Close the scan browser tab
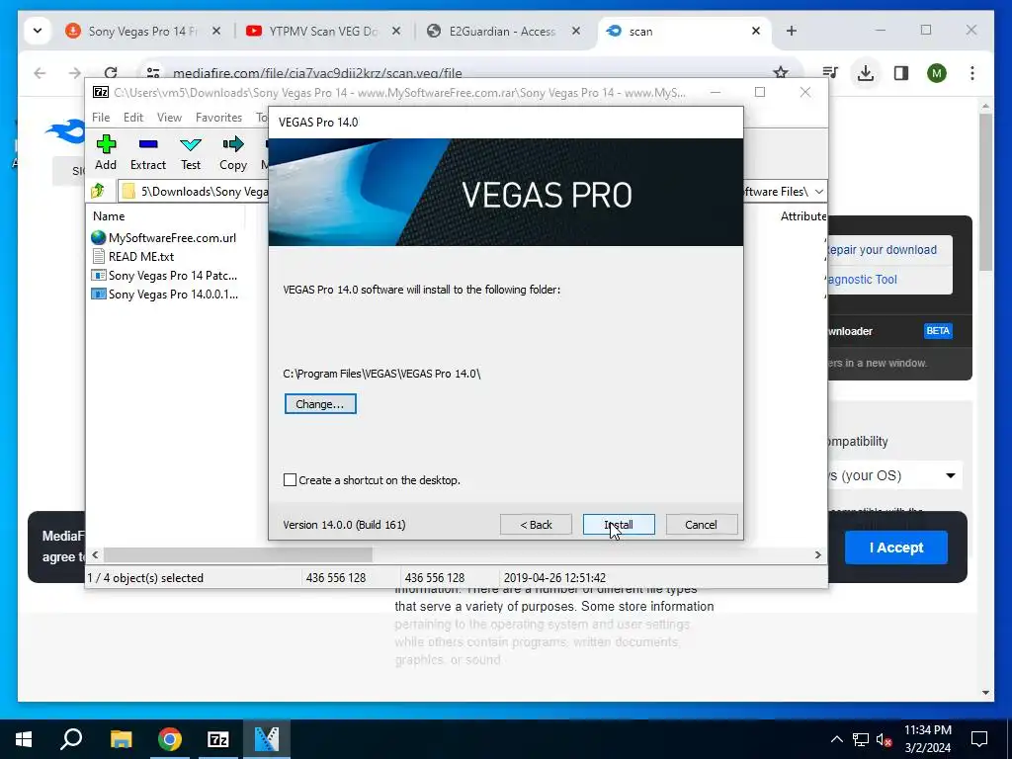 click(x=756, y=31)
